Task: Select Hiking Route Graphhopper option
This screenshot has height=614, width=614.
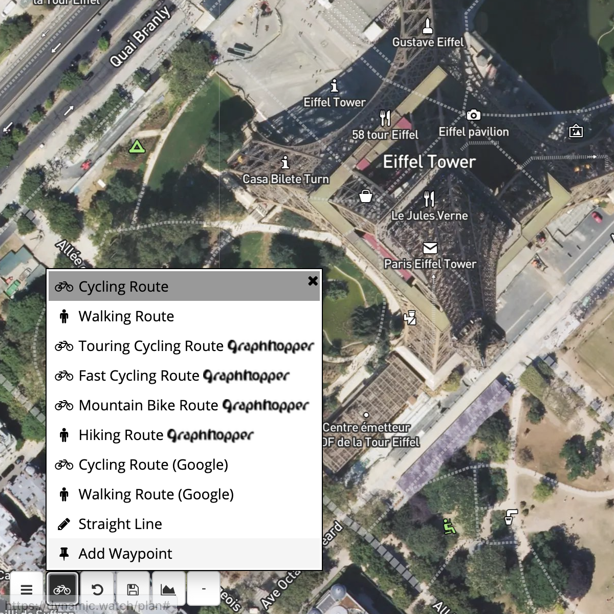Action: (154, 435)
